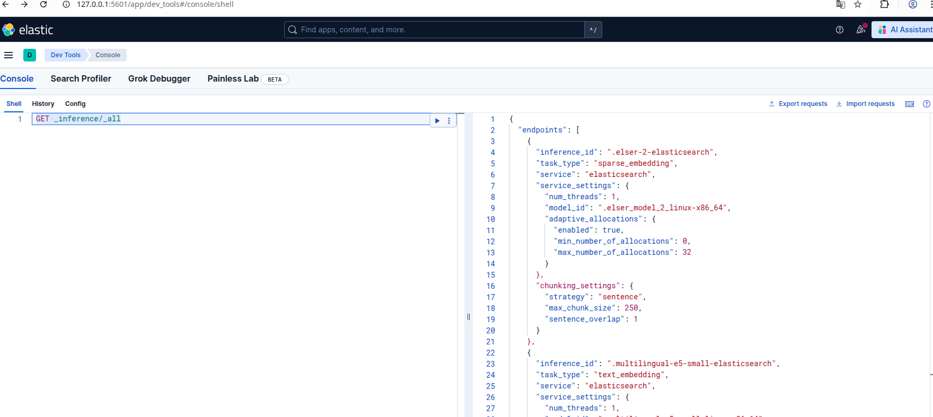Click the Elastic logo
This screenshot has height=417, width=933.
pos(28,30)
